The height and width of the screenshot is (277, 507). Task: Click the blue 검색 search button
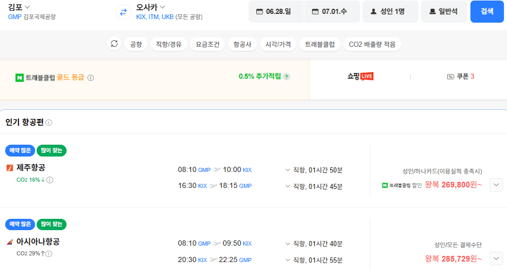pyautogui.click(x=487, y=12)
